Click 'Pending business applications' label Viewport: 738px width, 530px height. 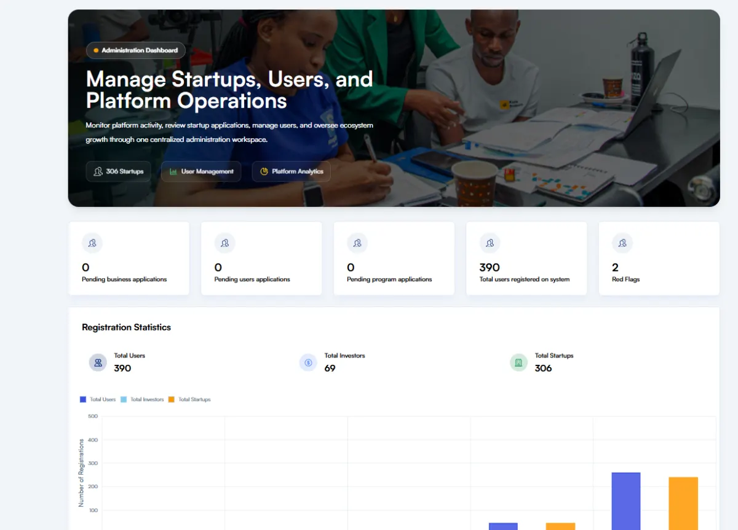tap(124, 279)
